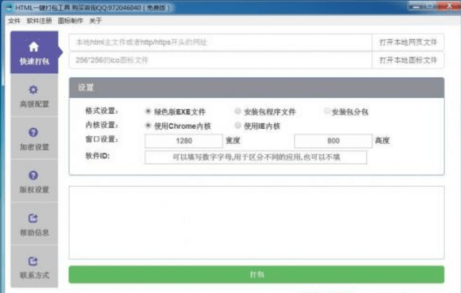Focus the 软件ID input field
This screenshot has width=461, height=293.
click(x=256, y=157)
